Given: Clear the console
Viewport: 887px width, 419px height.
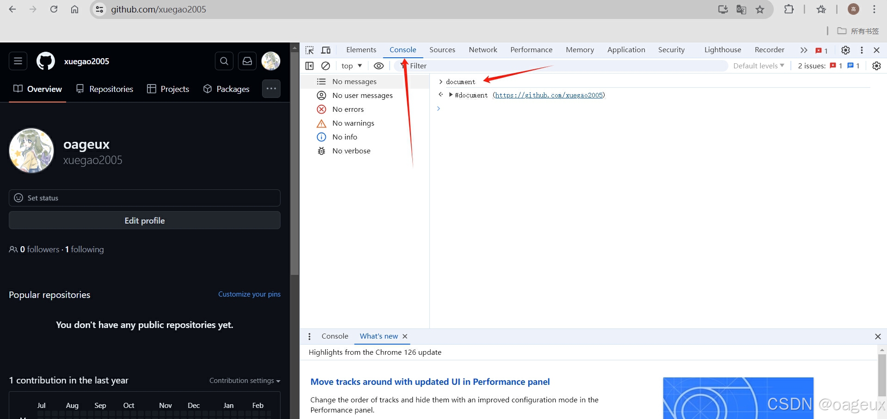Looking at the screenshot, I should (325, 66).
